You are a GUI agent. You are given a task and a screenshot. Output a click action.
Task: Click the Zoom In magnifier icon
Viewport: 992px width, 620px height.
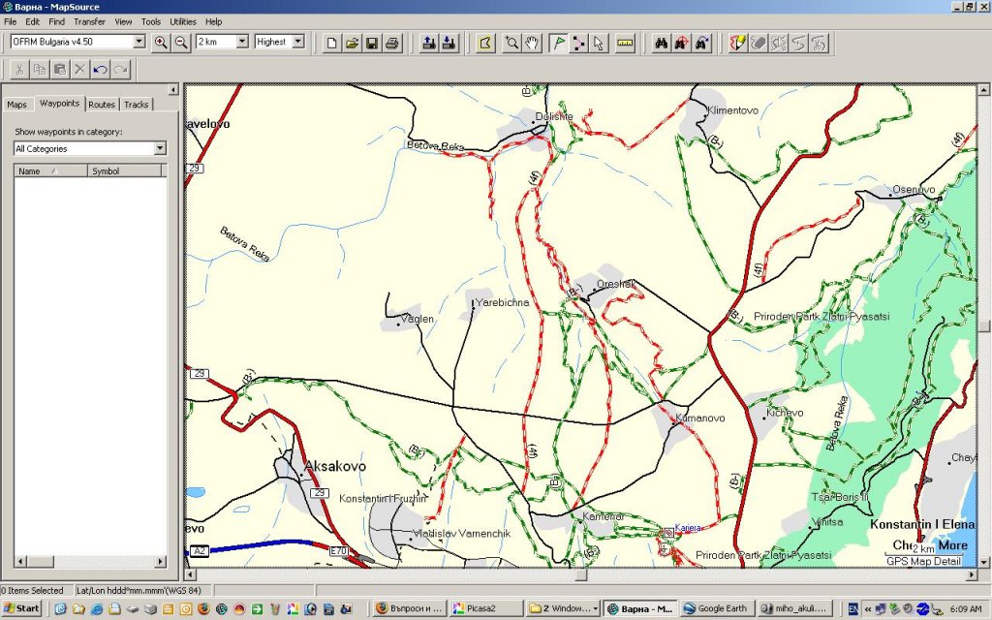point(161,43)
